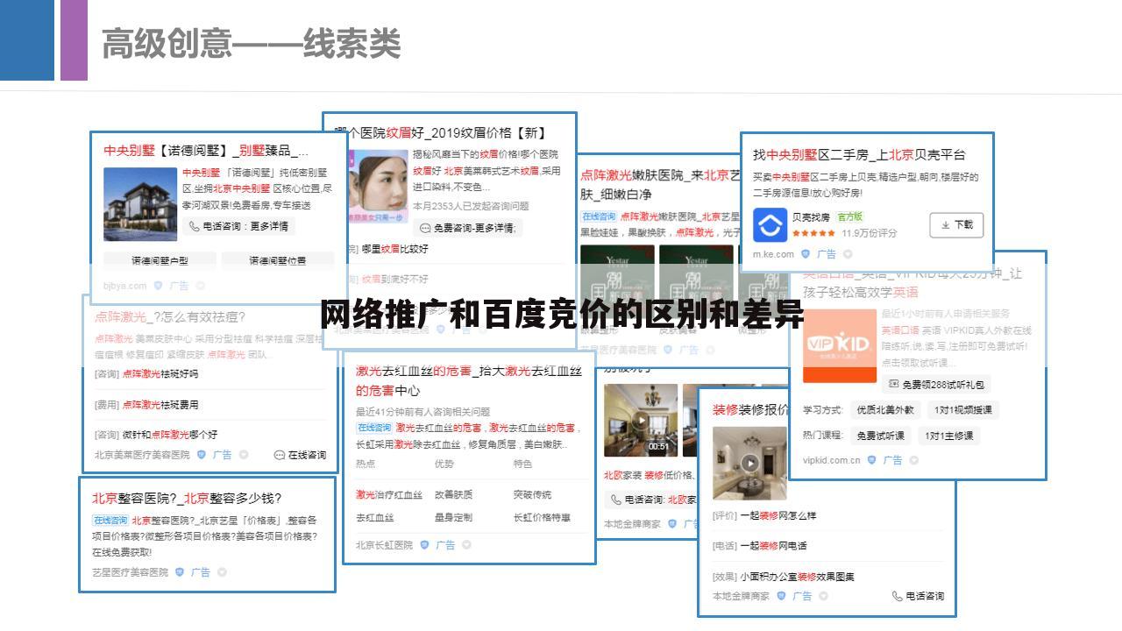Select the 1对1主修课 tag
The height and width of the screenshot is (631, 1122).
pyautogui.click(x=948, y=436)
